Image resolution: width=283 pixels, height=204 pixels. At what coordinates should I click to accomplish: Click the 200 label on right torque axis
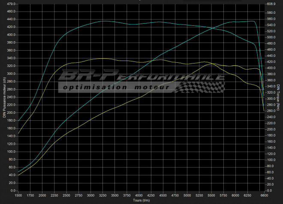pos(270,129)
